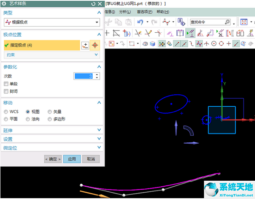Screen dimensions: 255x199
Task: Collapse the 参数化 section
Action: [99, 67]
